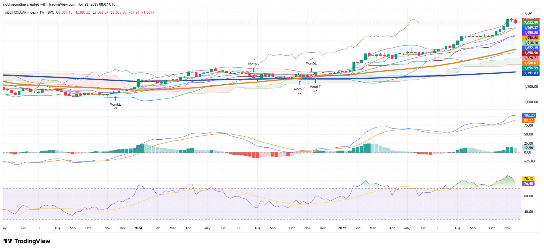The width and height of the screenshot is (544, 250).
Task: Click the yellow 78.13 RSI average label
Action: click(529, 179)
